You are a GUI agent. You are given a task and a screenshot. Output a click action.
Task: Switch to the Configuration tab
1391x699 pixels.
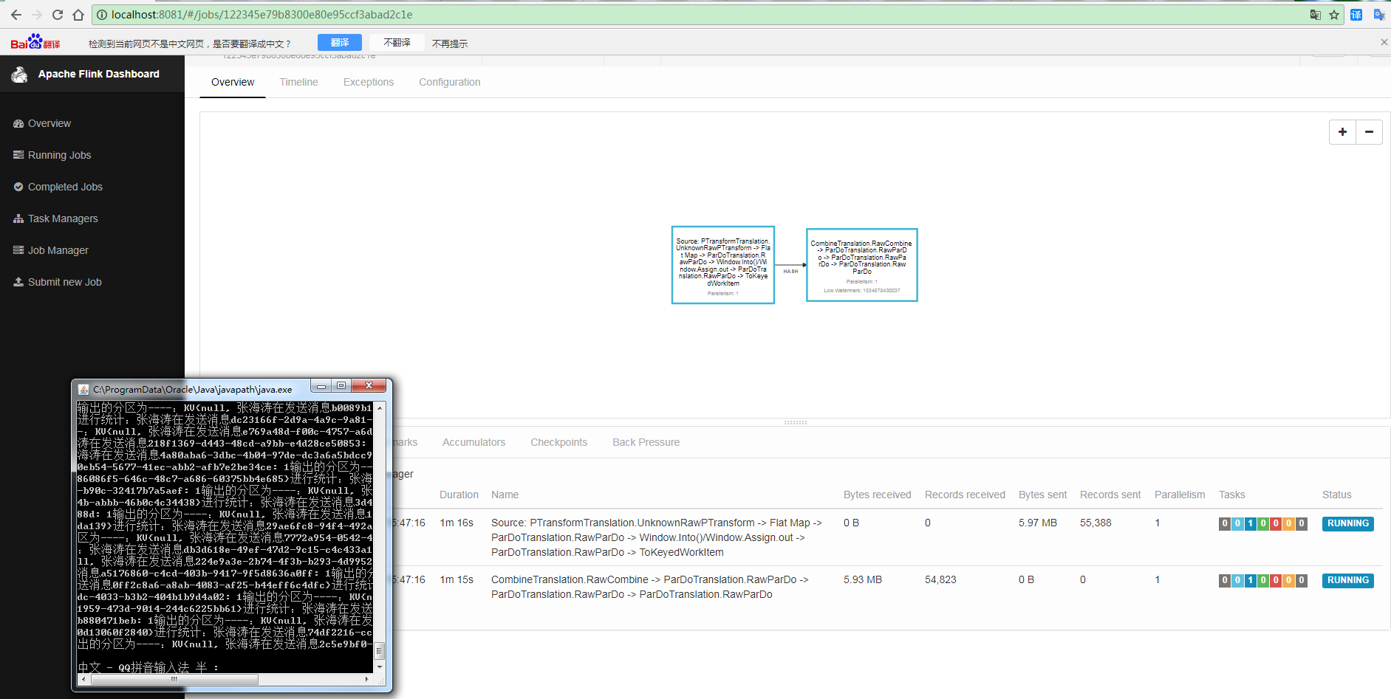(450, 82)
